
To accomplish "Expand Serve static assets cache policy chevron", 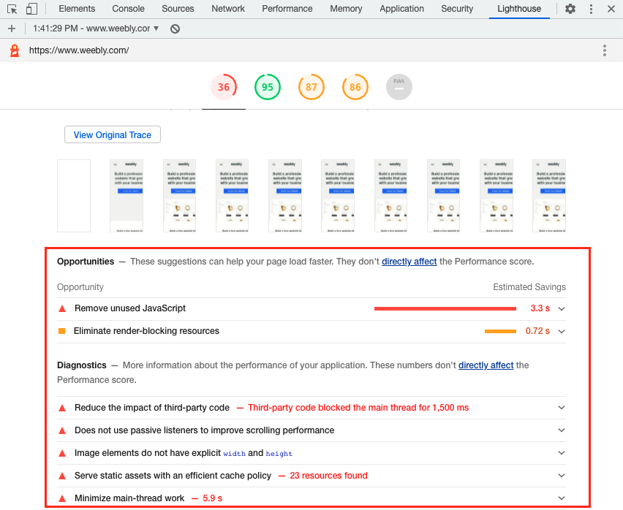I will click(x=562, y=476).
